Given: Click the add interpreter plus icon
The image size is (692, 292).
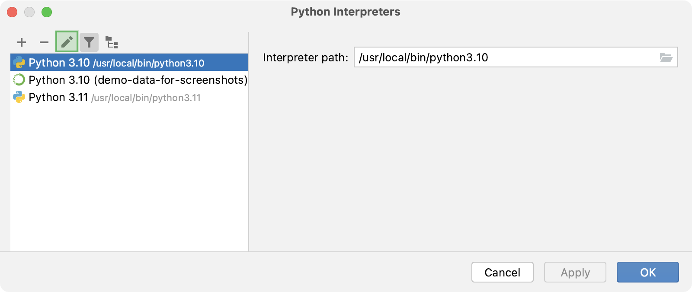Looking at the screenshot, I should 22,42.
